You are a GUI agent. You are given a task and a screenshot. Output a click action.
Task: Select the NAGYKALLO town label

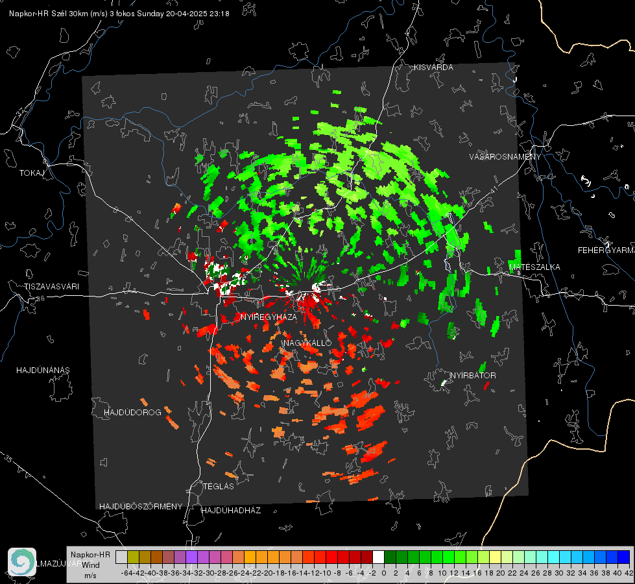tap(307, 343)
